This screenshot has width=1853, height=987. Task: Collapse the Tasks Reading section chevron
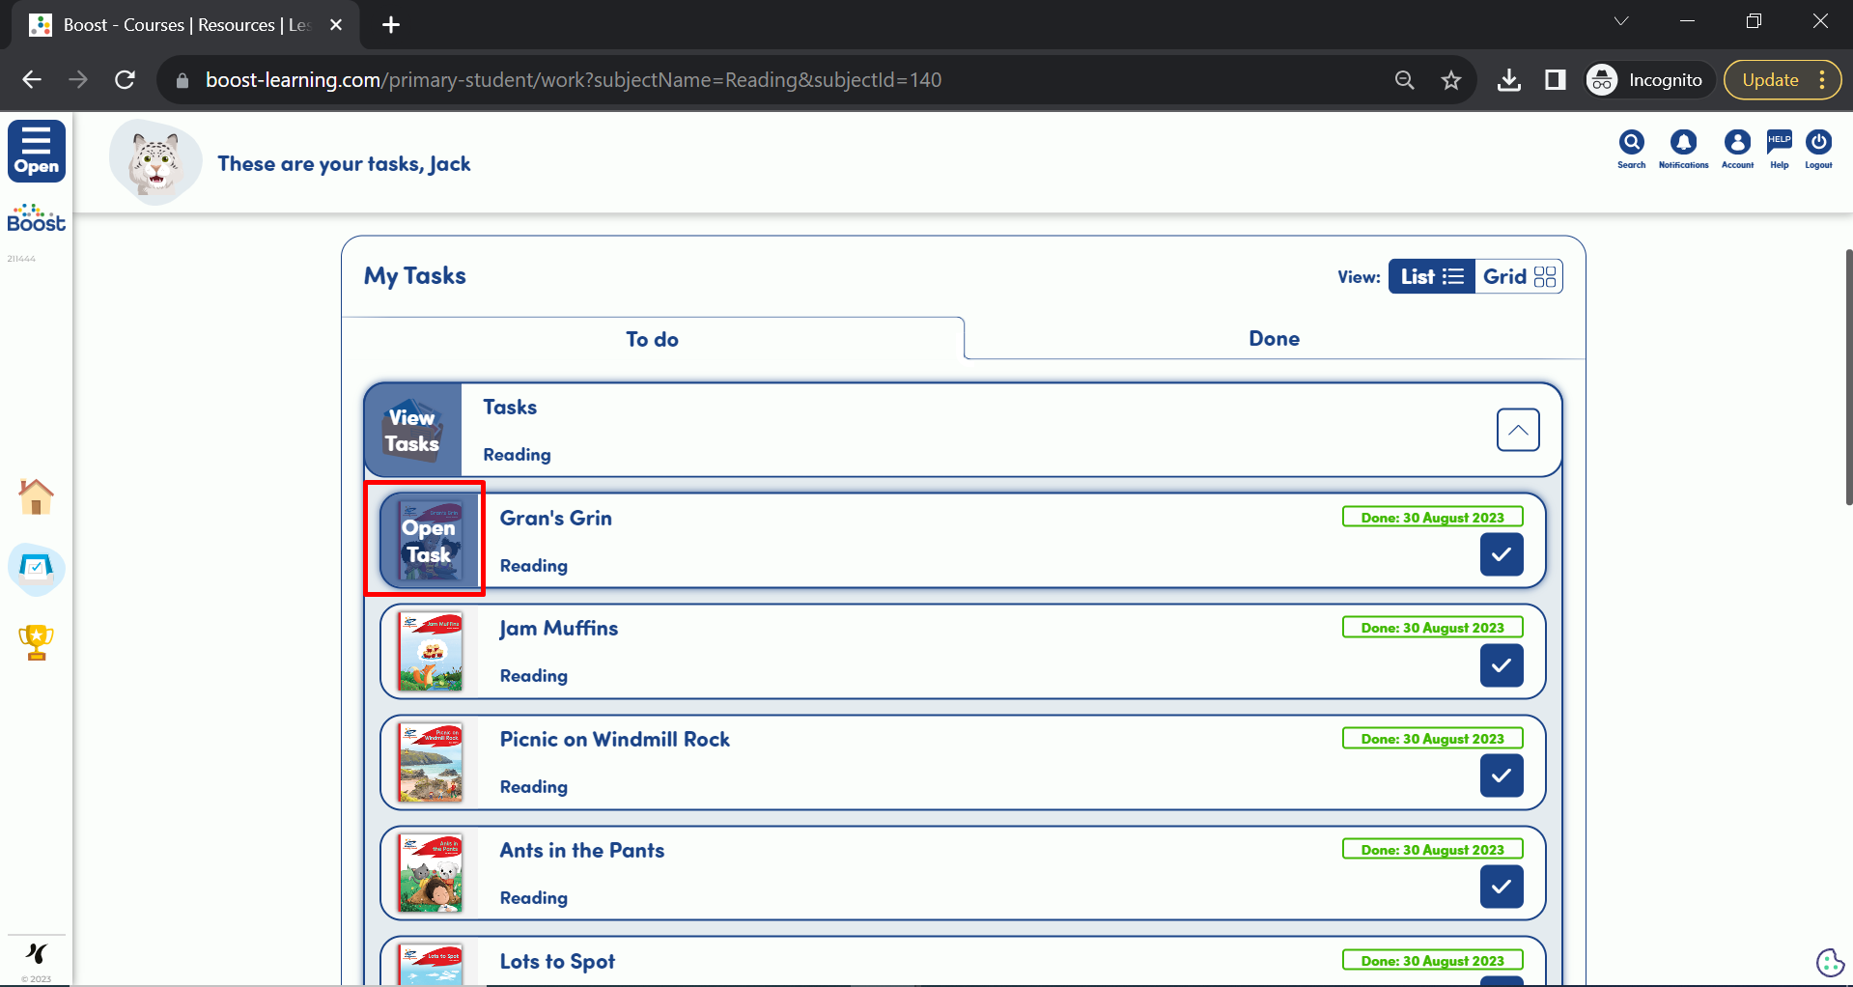pyautogui.click(x=1517, y=430)
